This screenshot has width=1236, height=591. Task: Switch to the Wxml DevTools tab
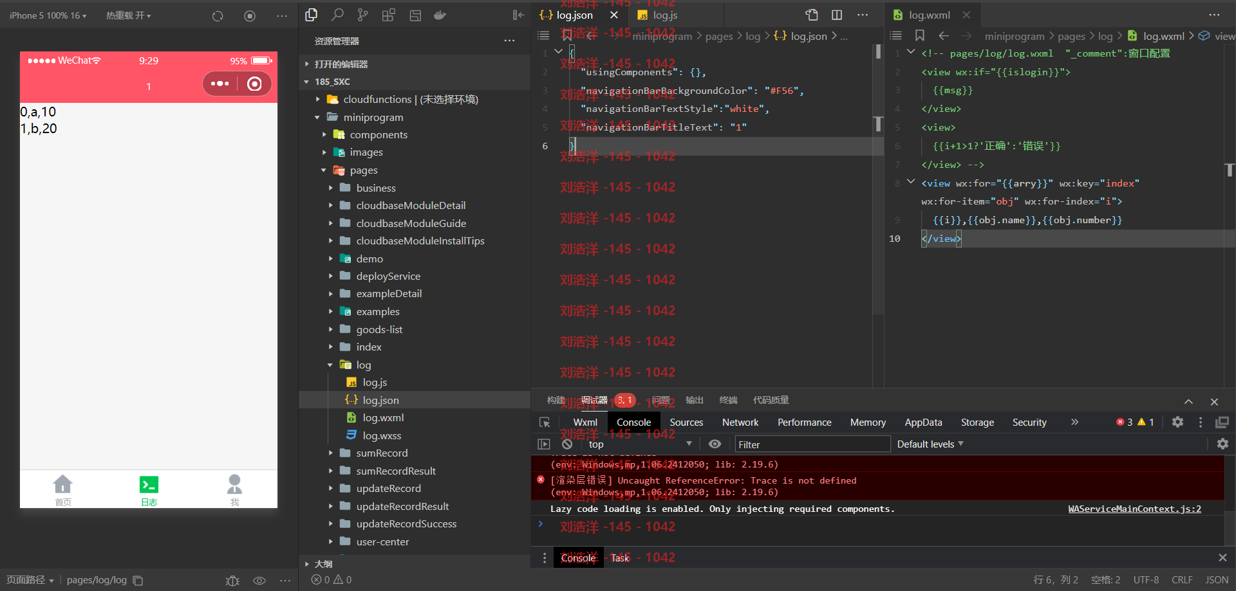pos(585,423)
